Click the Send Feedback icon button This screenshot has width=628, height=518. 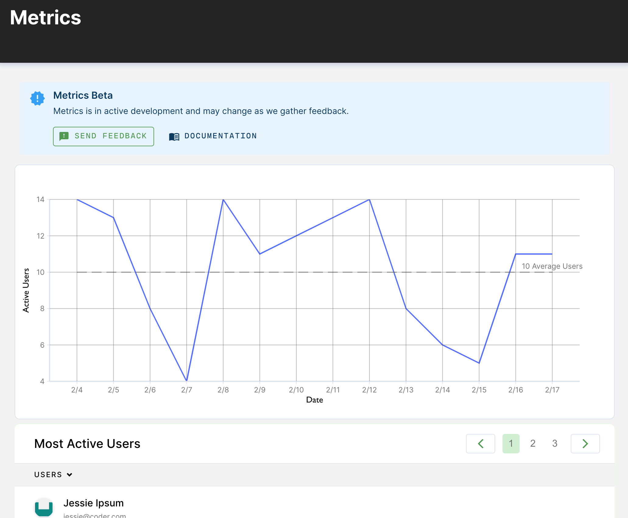click(x=64, y=136)
